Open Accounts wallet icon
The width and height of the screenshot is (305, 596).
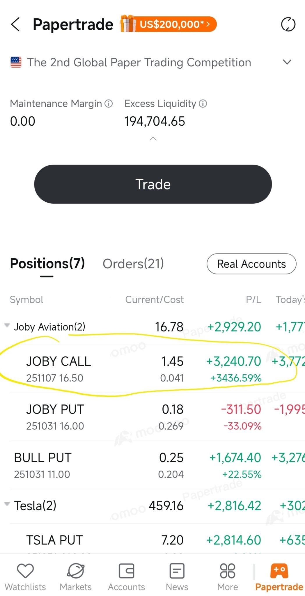point(127,571)
